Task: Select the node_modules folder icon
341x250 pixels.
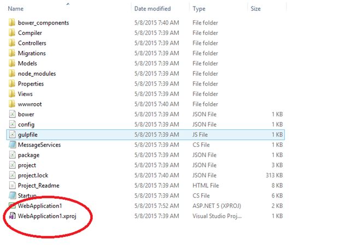Action: pos(12,73)
